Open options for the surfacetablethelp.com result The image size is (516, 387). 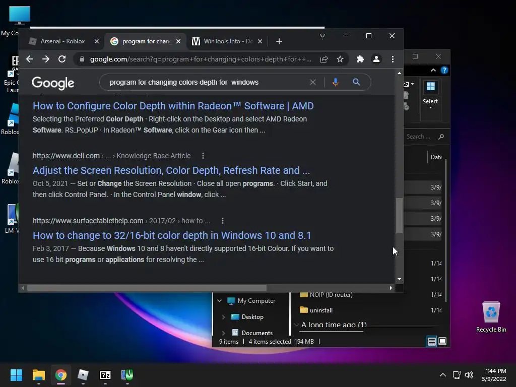tap(223, 221)
